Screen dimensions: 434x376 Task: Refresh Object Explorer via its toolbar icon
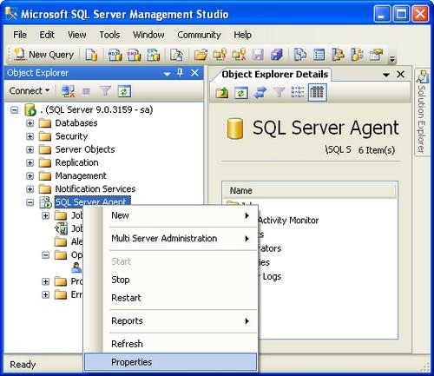click(124, 91)
